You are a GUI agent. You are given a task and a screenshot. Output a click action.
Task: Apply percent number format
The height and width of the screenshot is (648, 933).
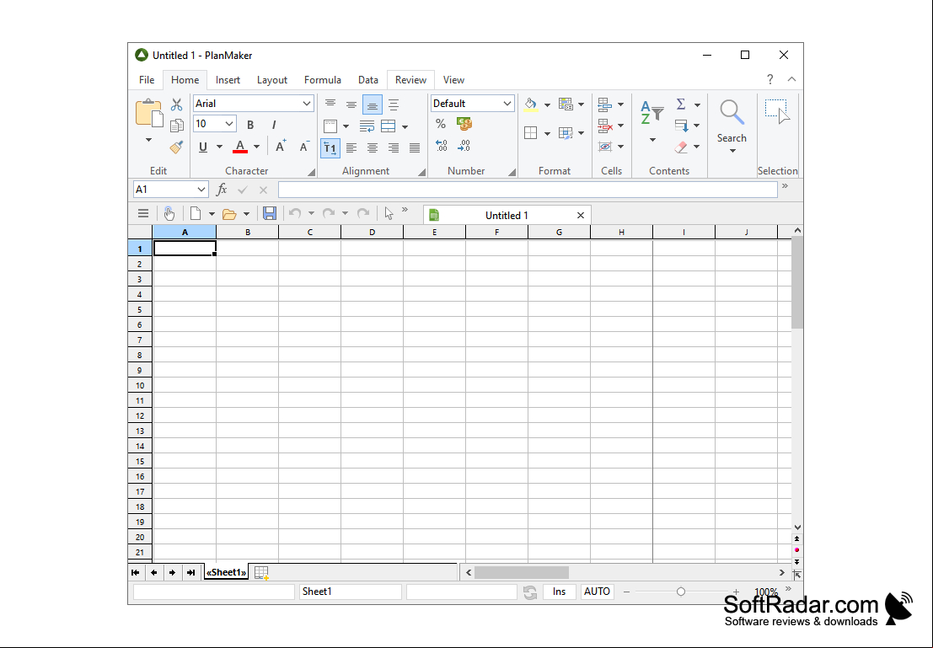point(440,124)
